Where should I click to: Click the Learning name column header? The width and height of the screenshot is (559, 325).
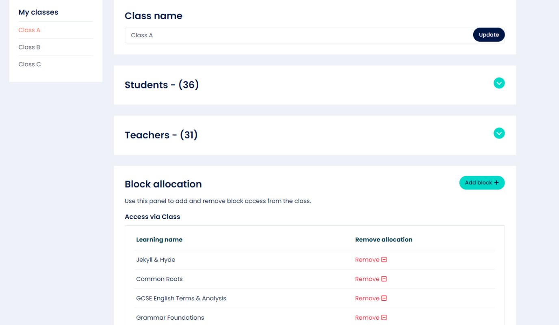coord(159,239)
